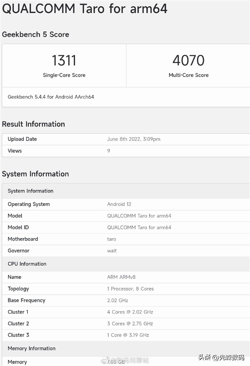This screenshot has height=366, width=250.
Task: Click the Result Information heading
Action: (33, 124)
